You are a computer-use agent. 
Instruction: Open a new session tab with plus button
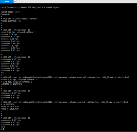point(15,1)
